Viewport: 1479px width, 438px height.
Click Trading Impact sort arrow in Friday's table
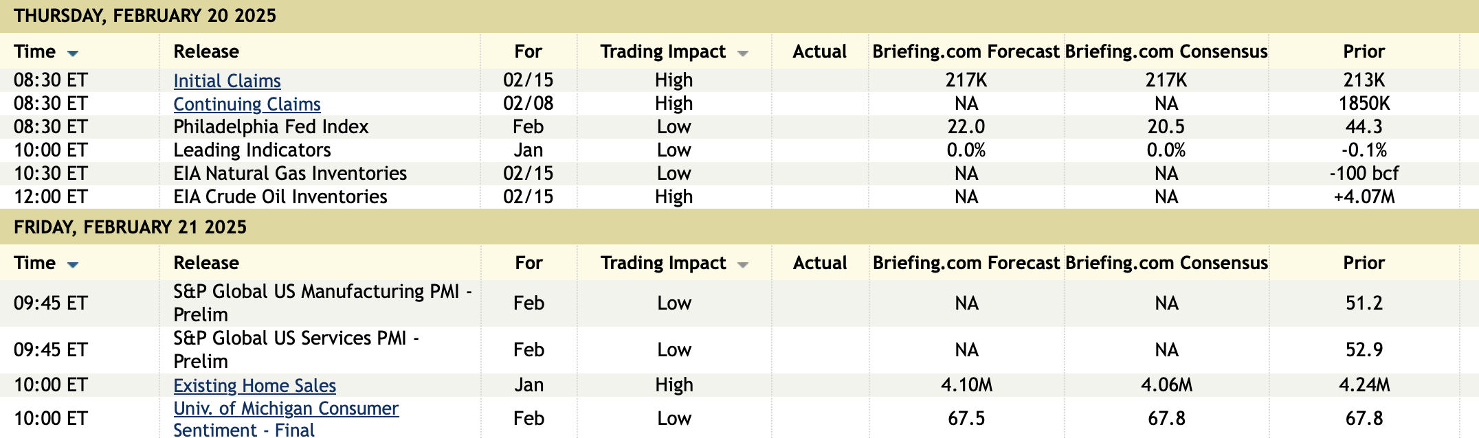tap(742, 265)
